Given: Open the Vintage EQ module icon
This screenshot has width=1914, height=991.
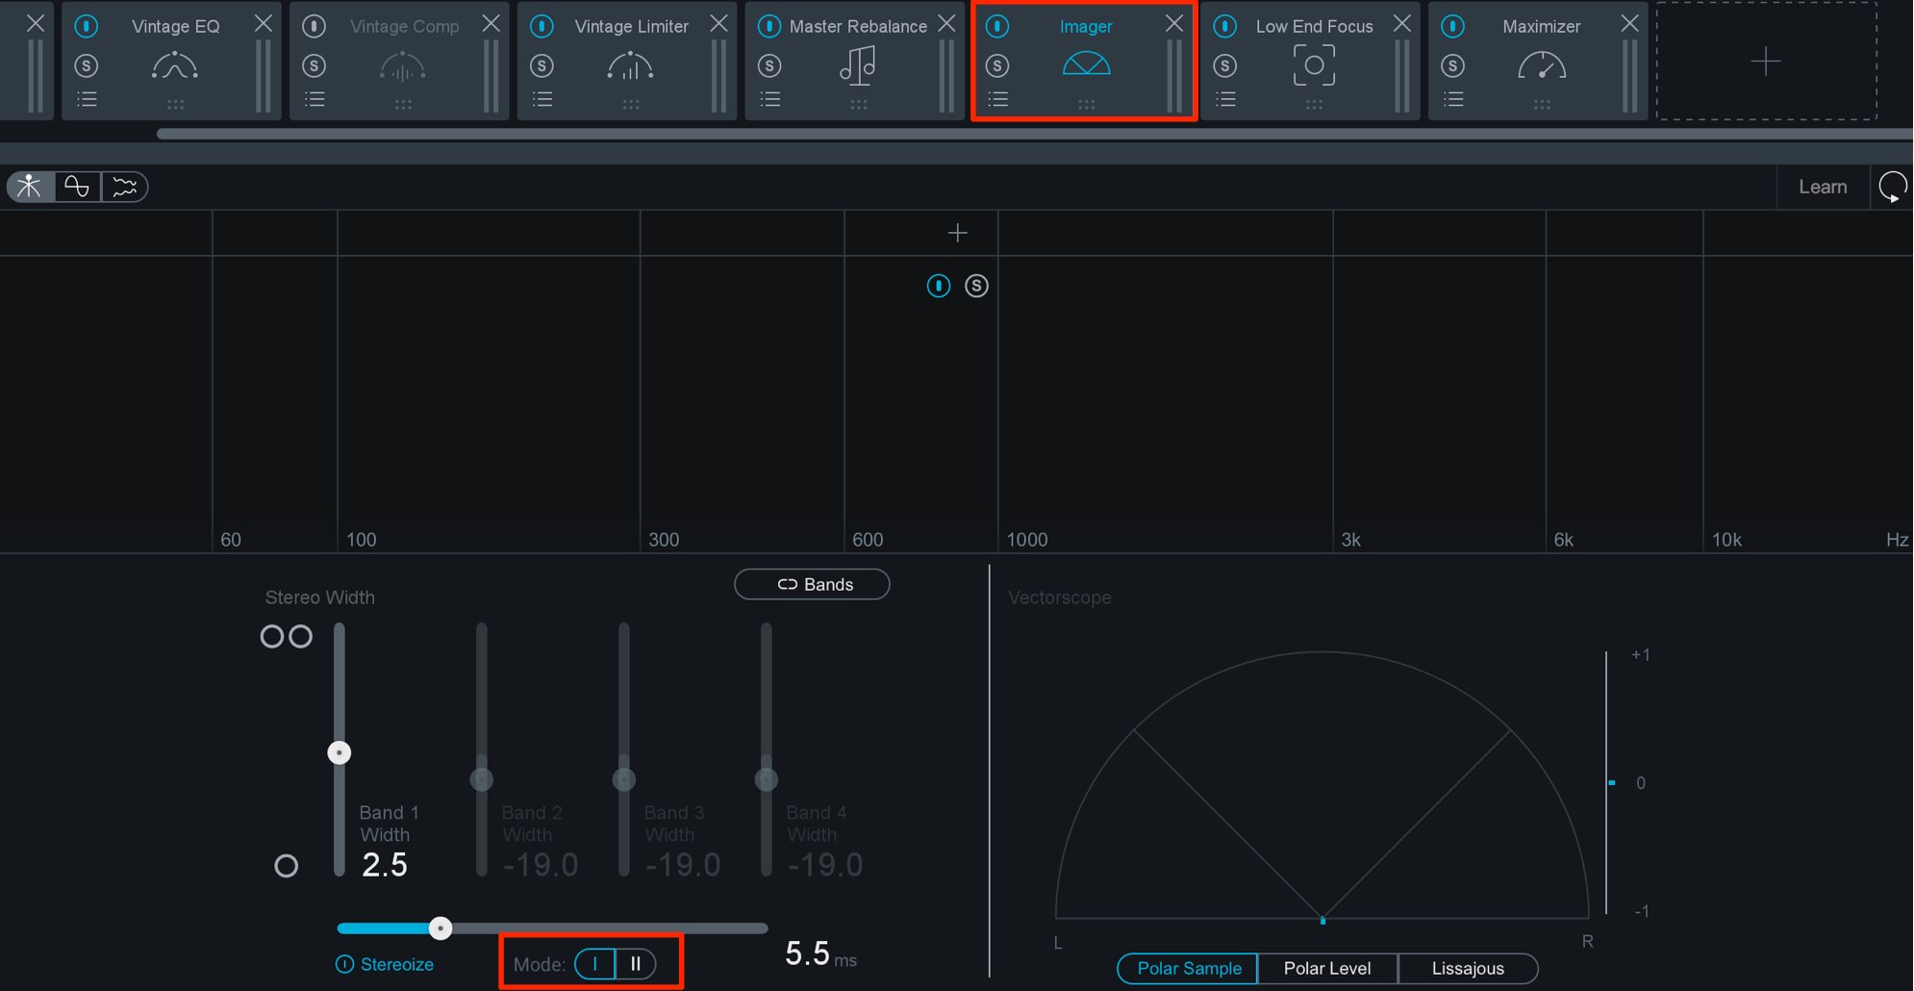Looking at the screenshot, I should tap(175, 66).
